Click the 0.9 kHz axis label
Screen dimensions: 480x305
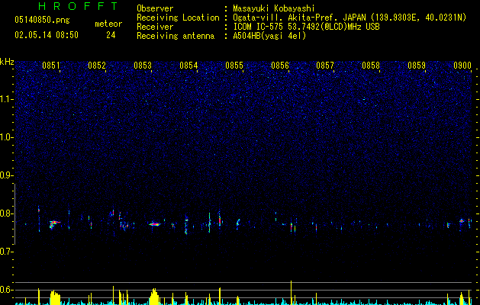pyautogui.click(x=7, y=175)
